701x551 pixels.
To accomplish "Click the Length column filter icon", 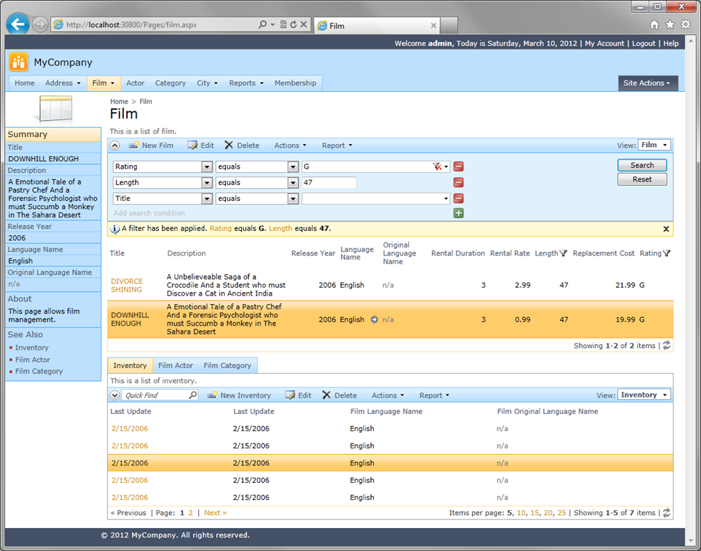I will pos(563,253).
